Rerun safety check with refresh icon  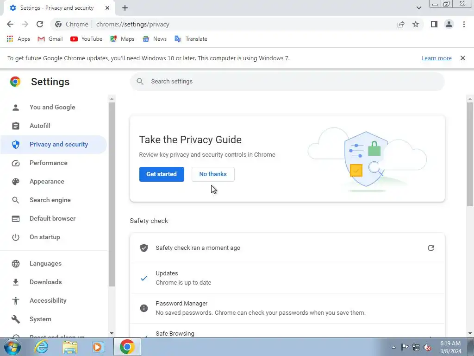click(431, 248)
